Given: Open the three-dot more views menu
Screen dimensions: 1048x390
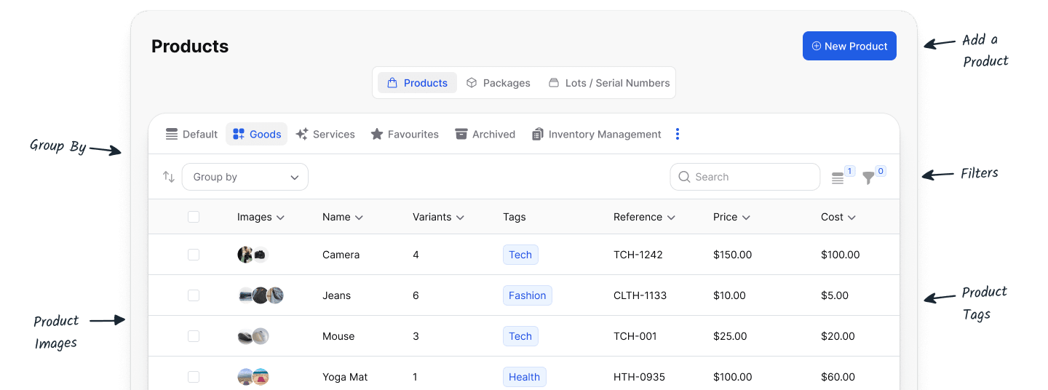Looking at the screenshot, I should pyautogui.click(x=678, y=134).
